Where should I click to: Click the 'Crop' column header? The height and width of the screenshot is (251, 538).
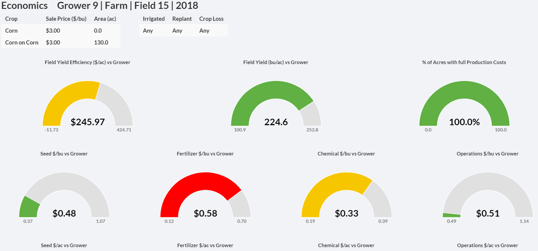11,19
